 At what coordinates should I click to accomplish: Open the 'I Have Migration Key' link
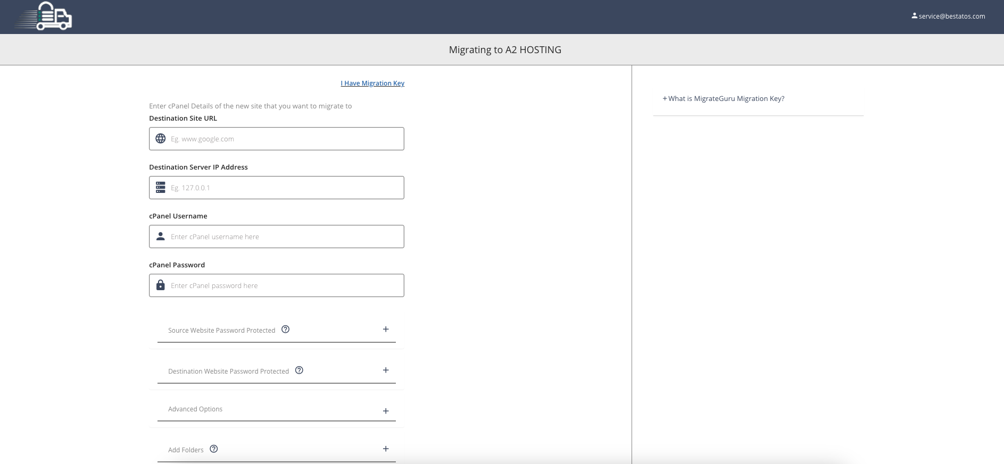[x=372, y=83]
